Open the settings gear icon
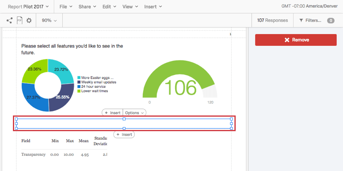The image size is (343, 171). (x=29, y=20)
